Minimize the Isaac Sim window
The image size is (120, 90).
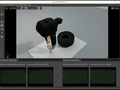[x=112, y=2]
